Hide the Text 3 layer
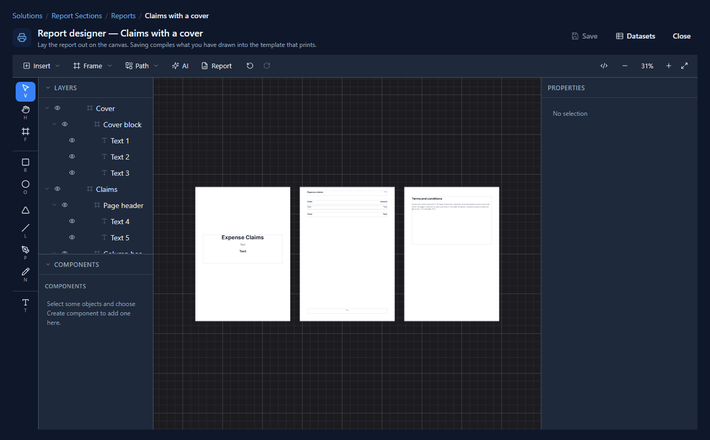Viewport: 710px width, 440px height. click(72, 173)
